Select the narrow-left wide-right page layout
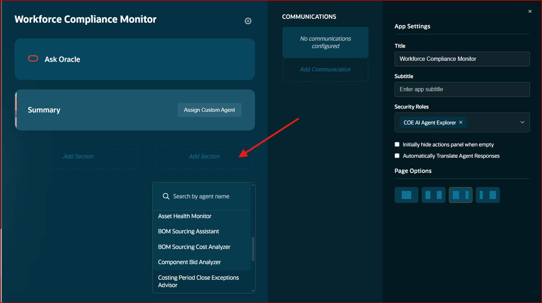Image resolution: width=542 pixels, height=303 pixels. tap(488, 195)
